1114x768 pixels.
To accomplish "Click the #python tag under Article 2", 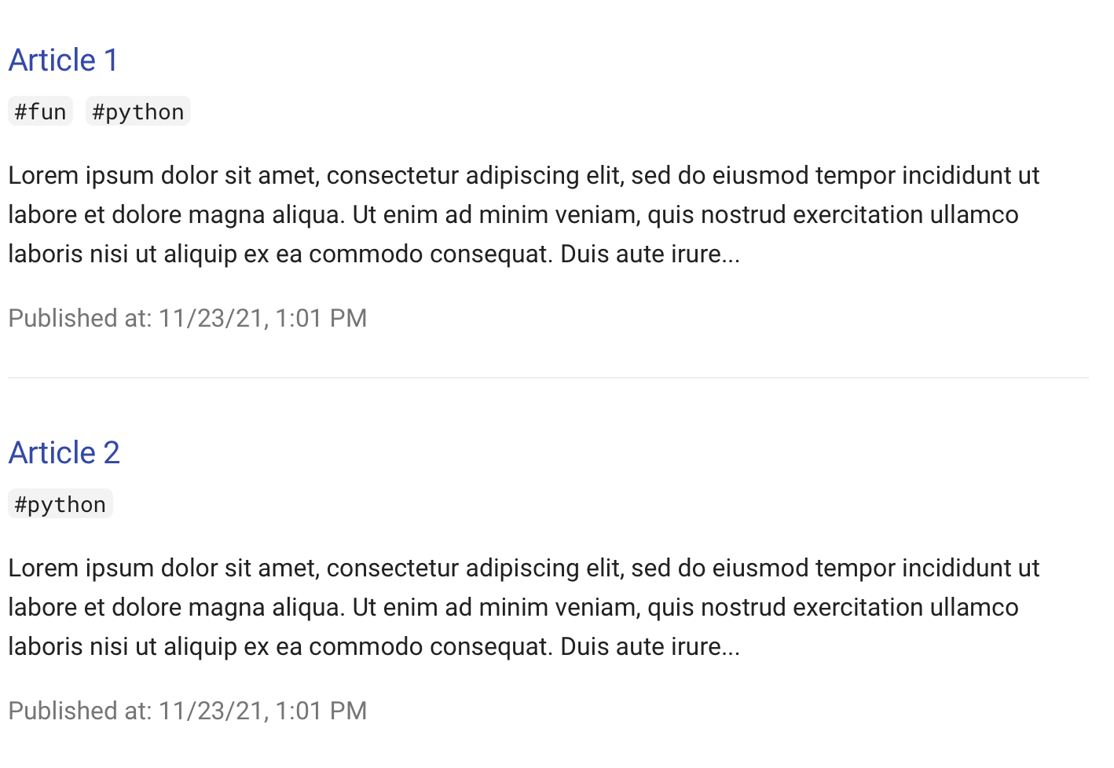I will pyautogui.click(x=60, y=504).
